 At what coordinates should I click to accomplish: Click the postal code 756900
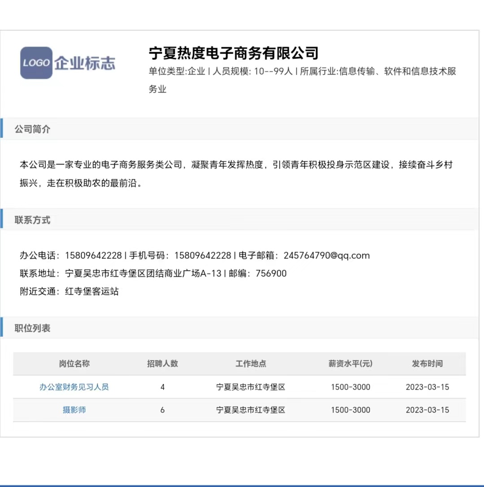271,274
